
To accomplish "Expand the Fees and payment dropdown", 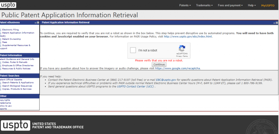I will tap(230, 5).
